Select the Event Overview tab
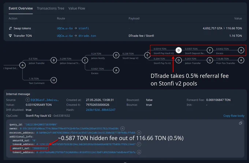 pos(21,8)
